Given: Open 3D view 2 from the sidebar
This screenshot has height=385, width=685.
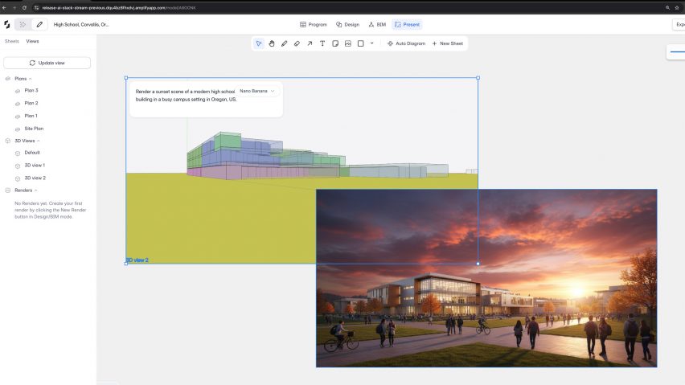Looking at the screenshot, I should pos(35,178).
